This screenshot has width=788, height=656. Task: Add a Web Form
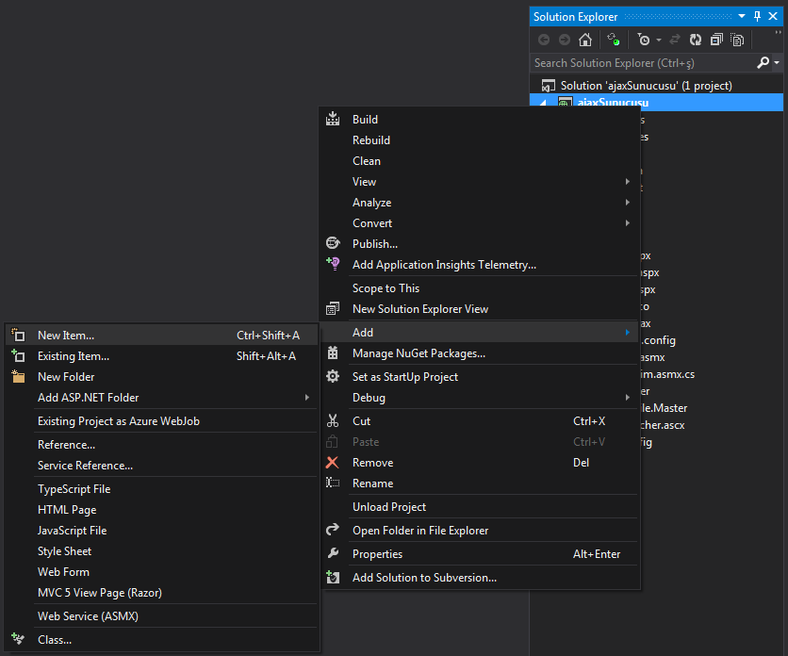pyautogui.click(x=63, y=571)
